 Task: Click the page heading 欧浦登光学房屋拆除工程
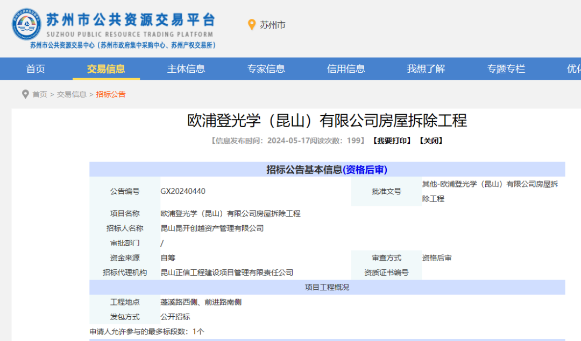point(327,120)
